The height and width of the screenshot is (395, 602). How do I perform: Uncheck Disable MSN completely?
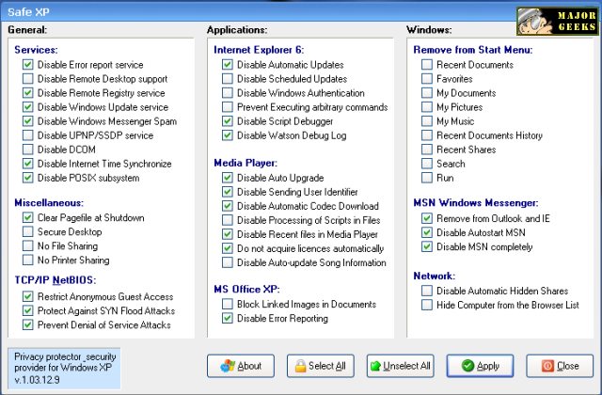tap(427, 246)
